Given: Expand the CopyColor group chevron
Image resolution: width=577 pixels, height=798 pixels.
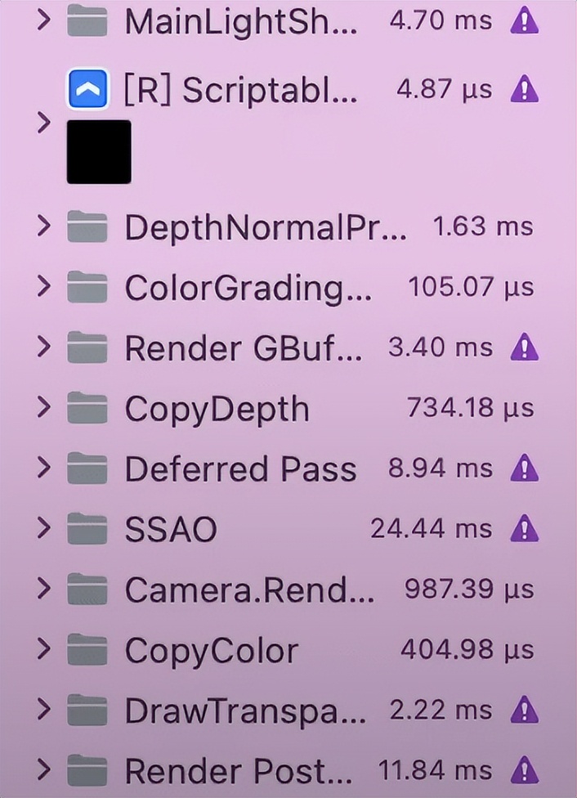Looking at the screenshot, I should 44,651.
